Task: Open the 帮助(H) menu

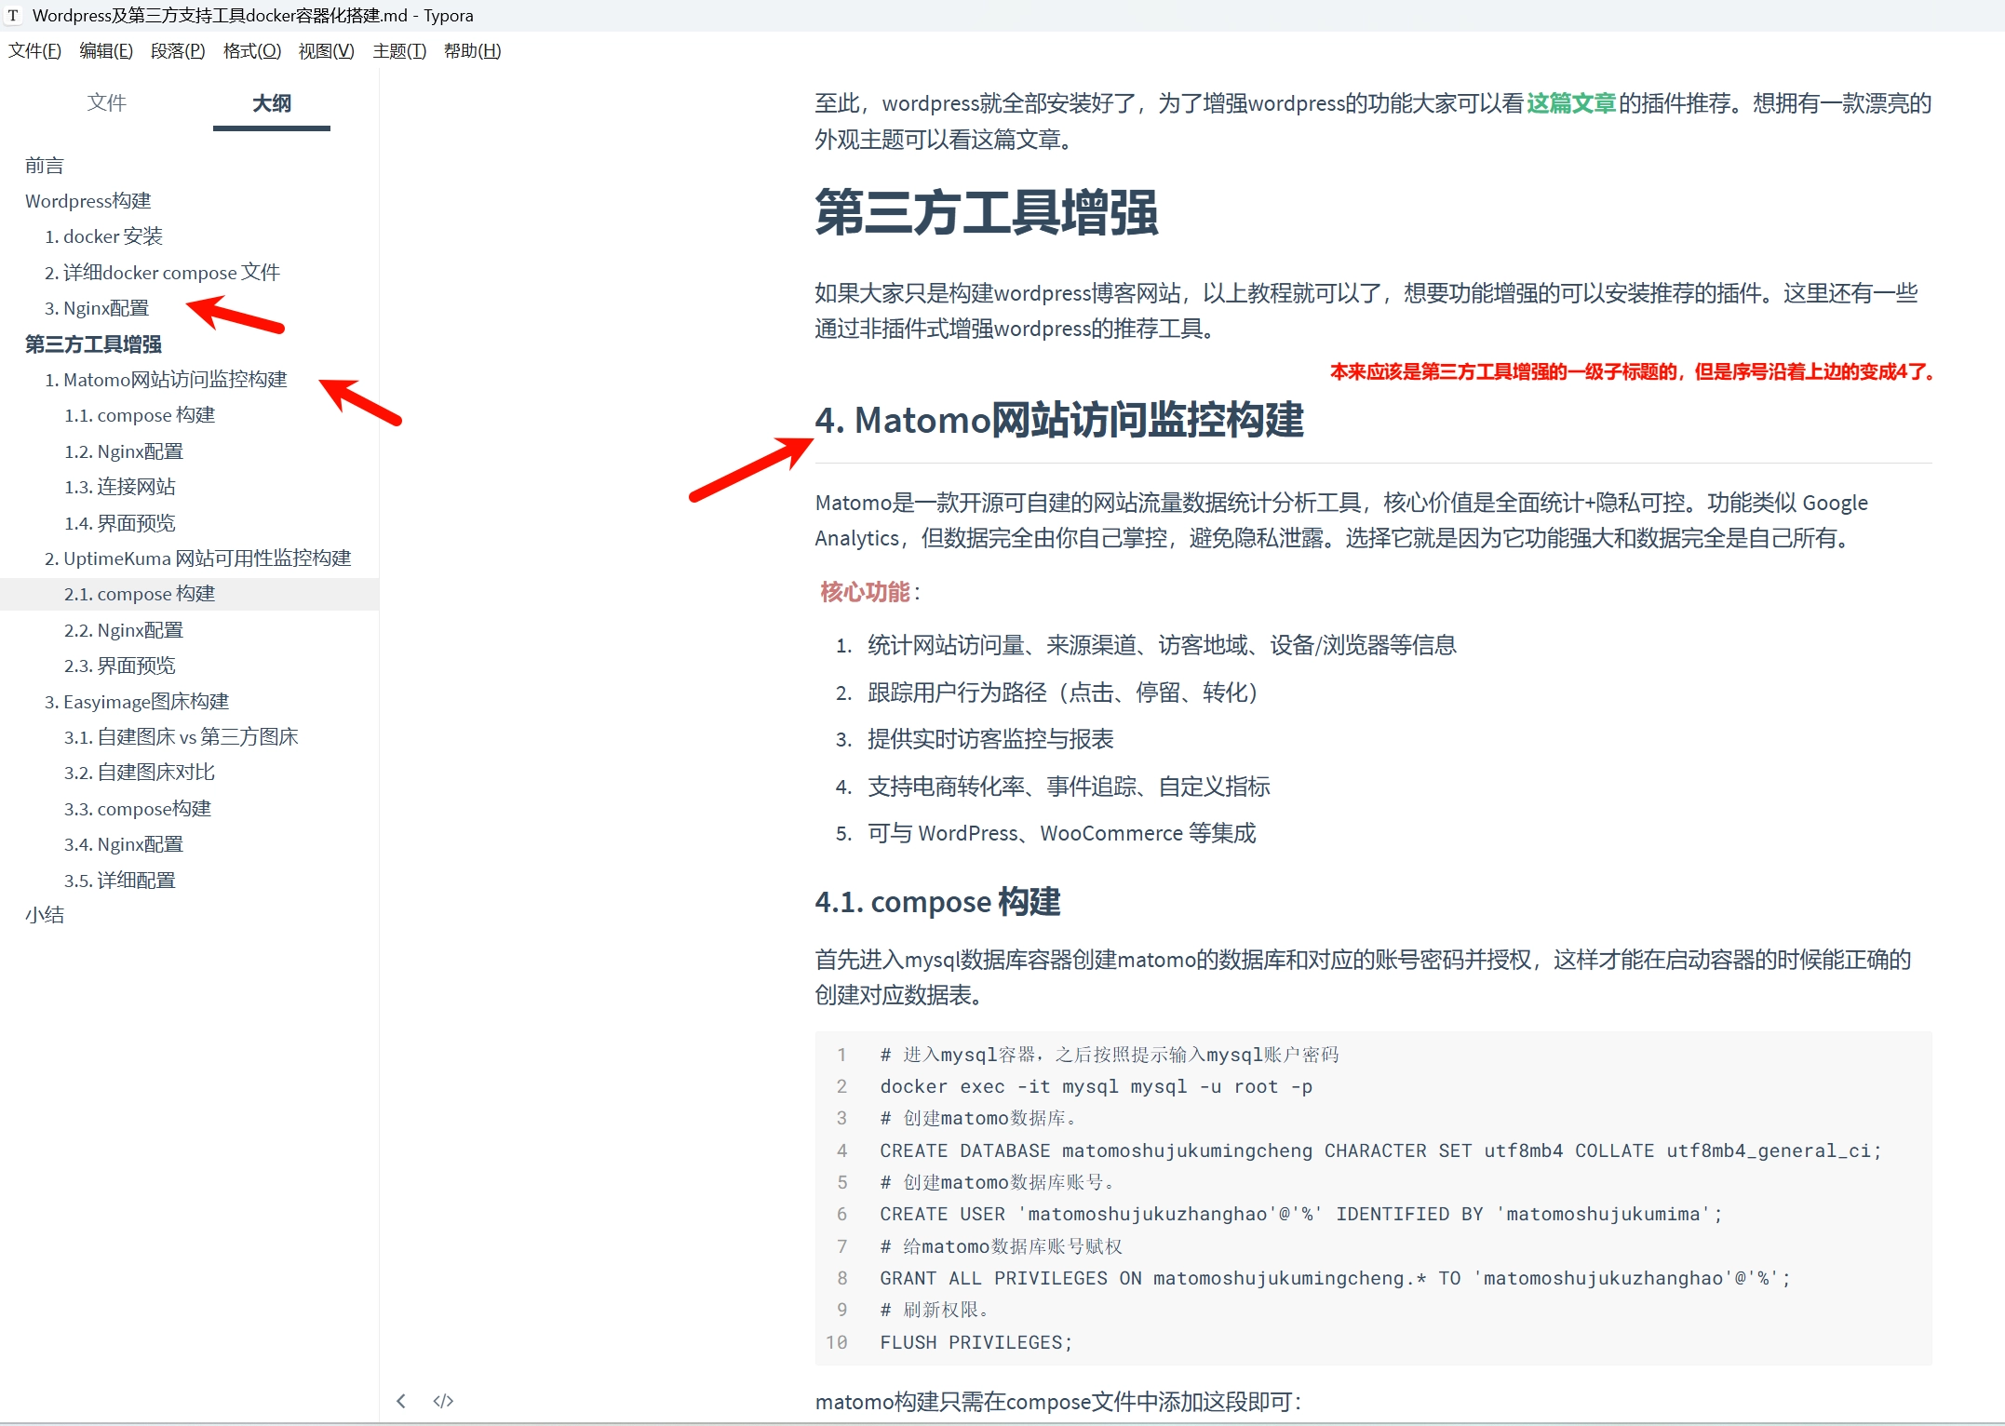Action: click(x=473, y=51)
